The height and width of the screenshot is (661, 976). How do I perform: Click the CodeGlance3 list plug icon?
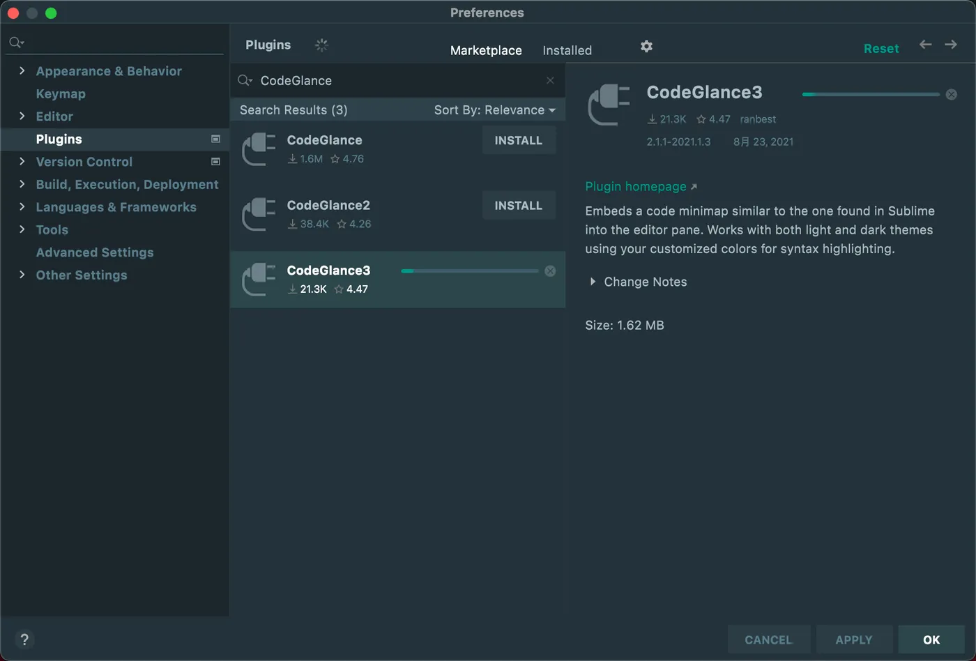(x=259, y=280)
